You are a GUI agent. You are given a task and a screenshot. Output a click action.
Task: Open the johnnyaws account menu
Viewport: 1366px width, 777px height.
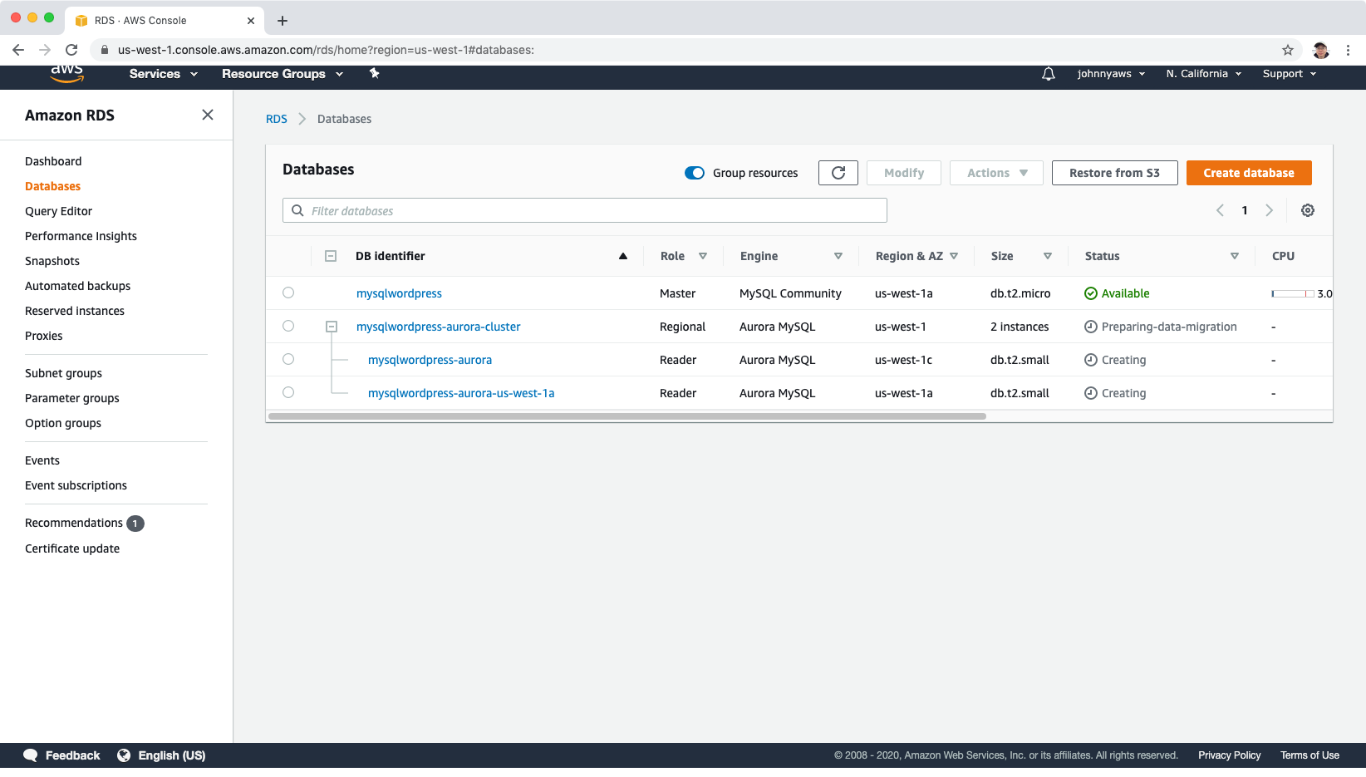tap(1111, 74)
